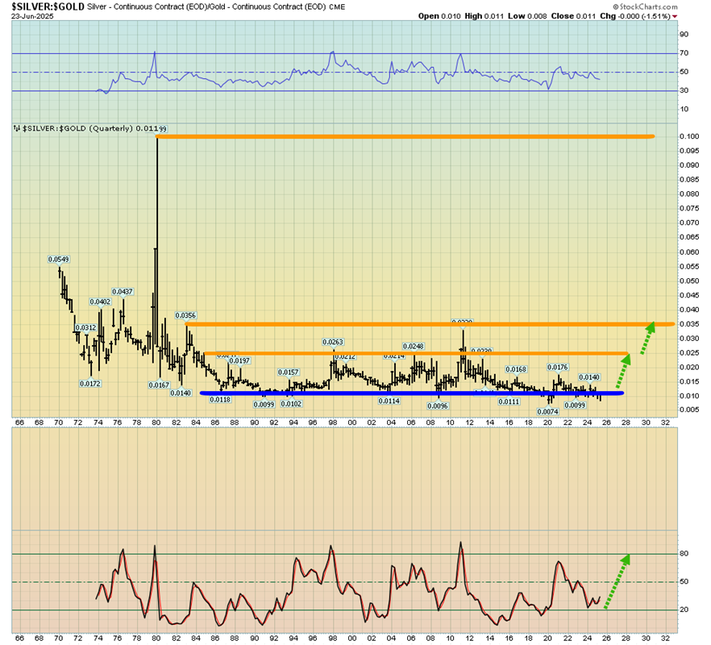711x645 pixels.
Task: Click the 0.0263 peak price label
Action: (x=334, y=343)
